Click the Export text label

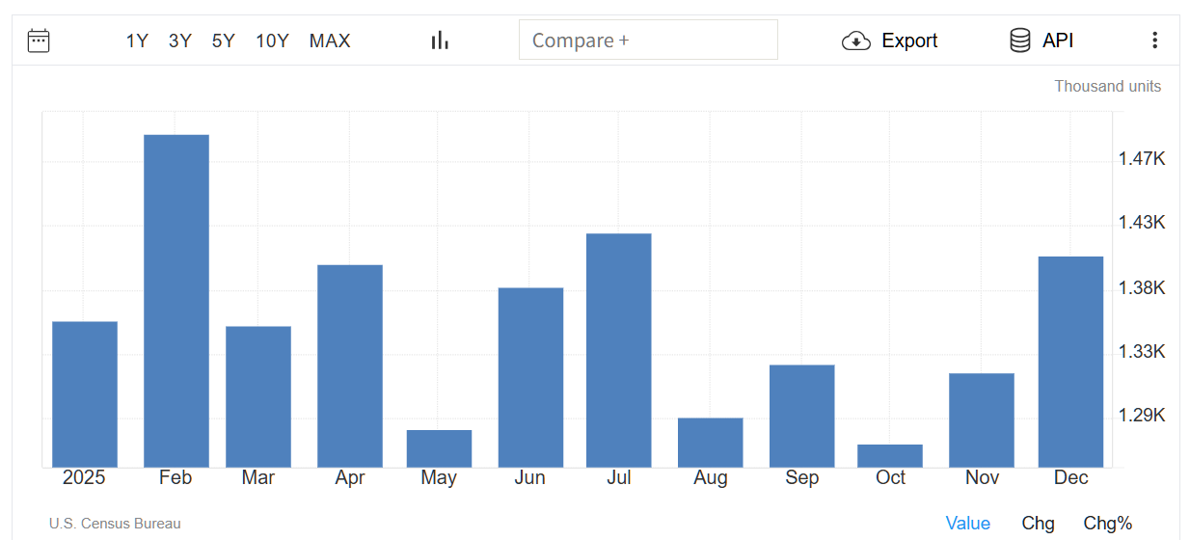(909, 40)
